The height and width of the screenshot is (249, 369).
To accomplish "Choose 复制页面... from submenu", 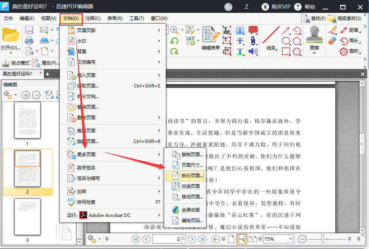I will (185, 154).
